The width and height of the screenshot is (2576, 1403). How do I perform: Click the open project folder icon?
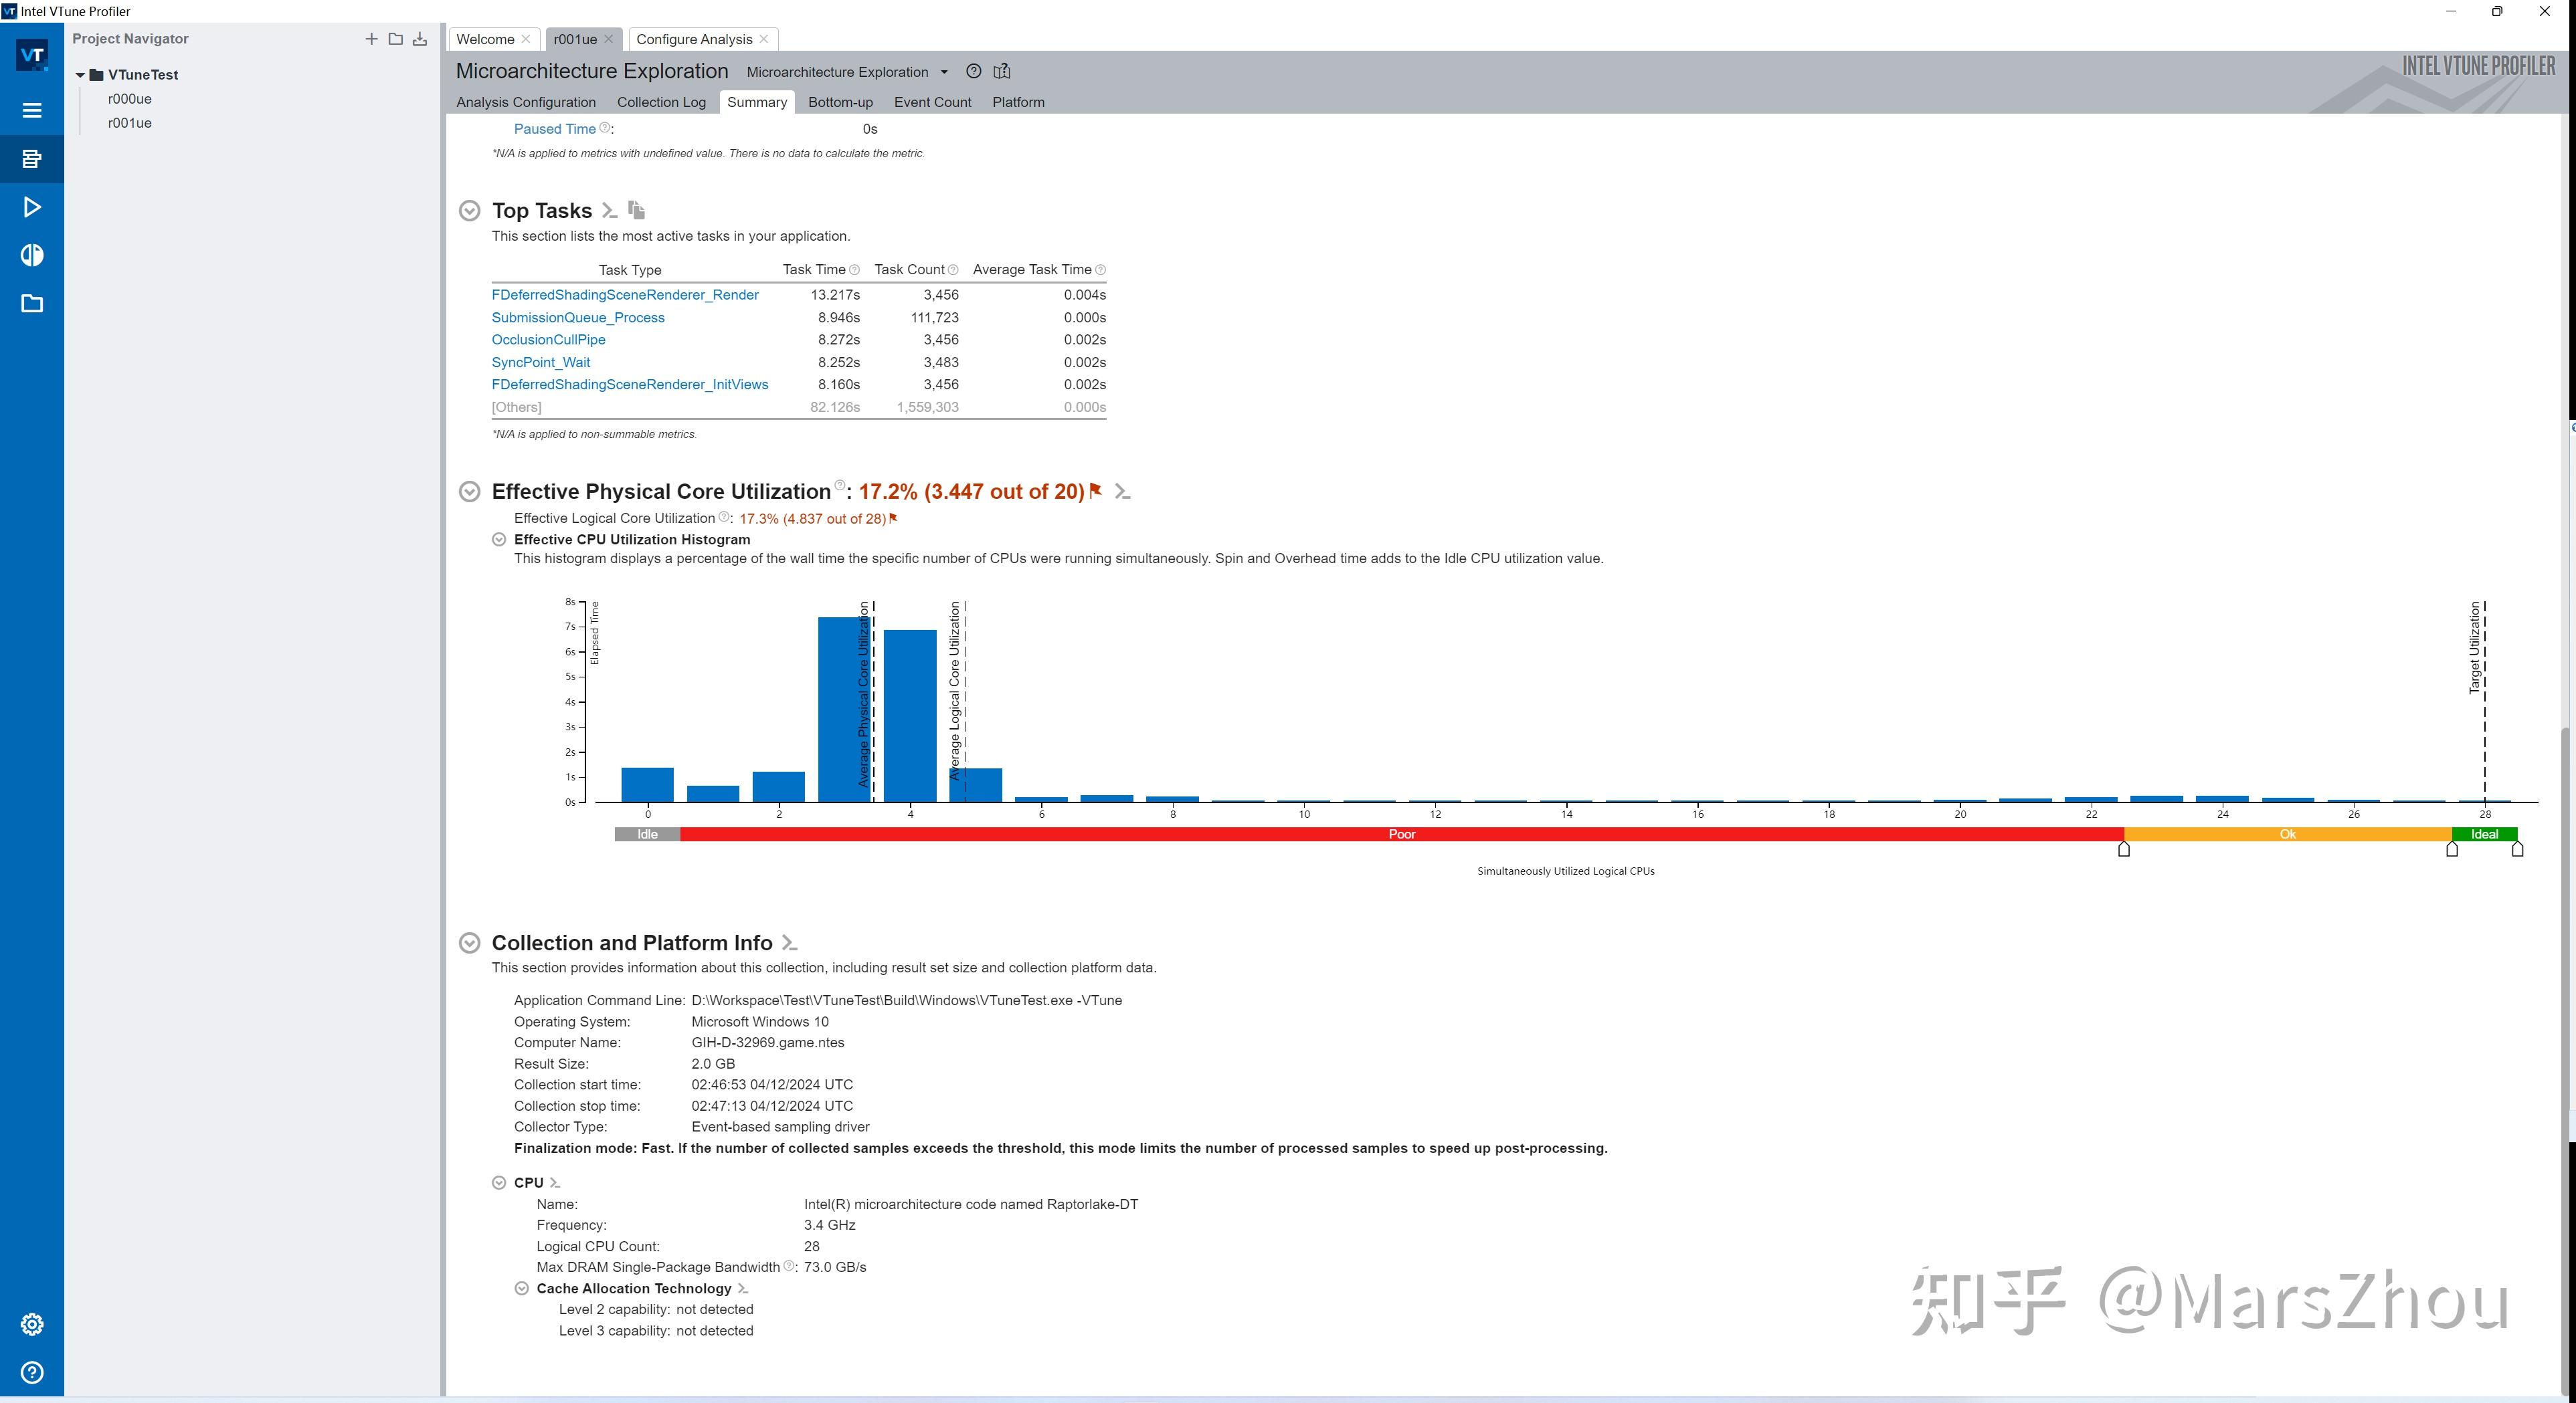point(396,39)
